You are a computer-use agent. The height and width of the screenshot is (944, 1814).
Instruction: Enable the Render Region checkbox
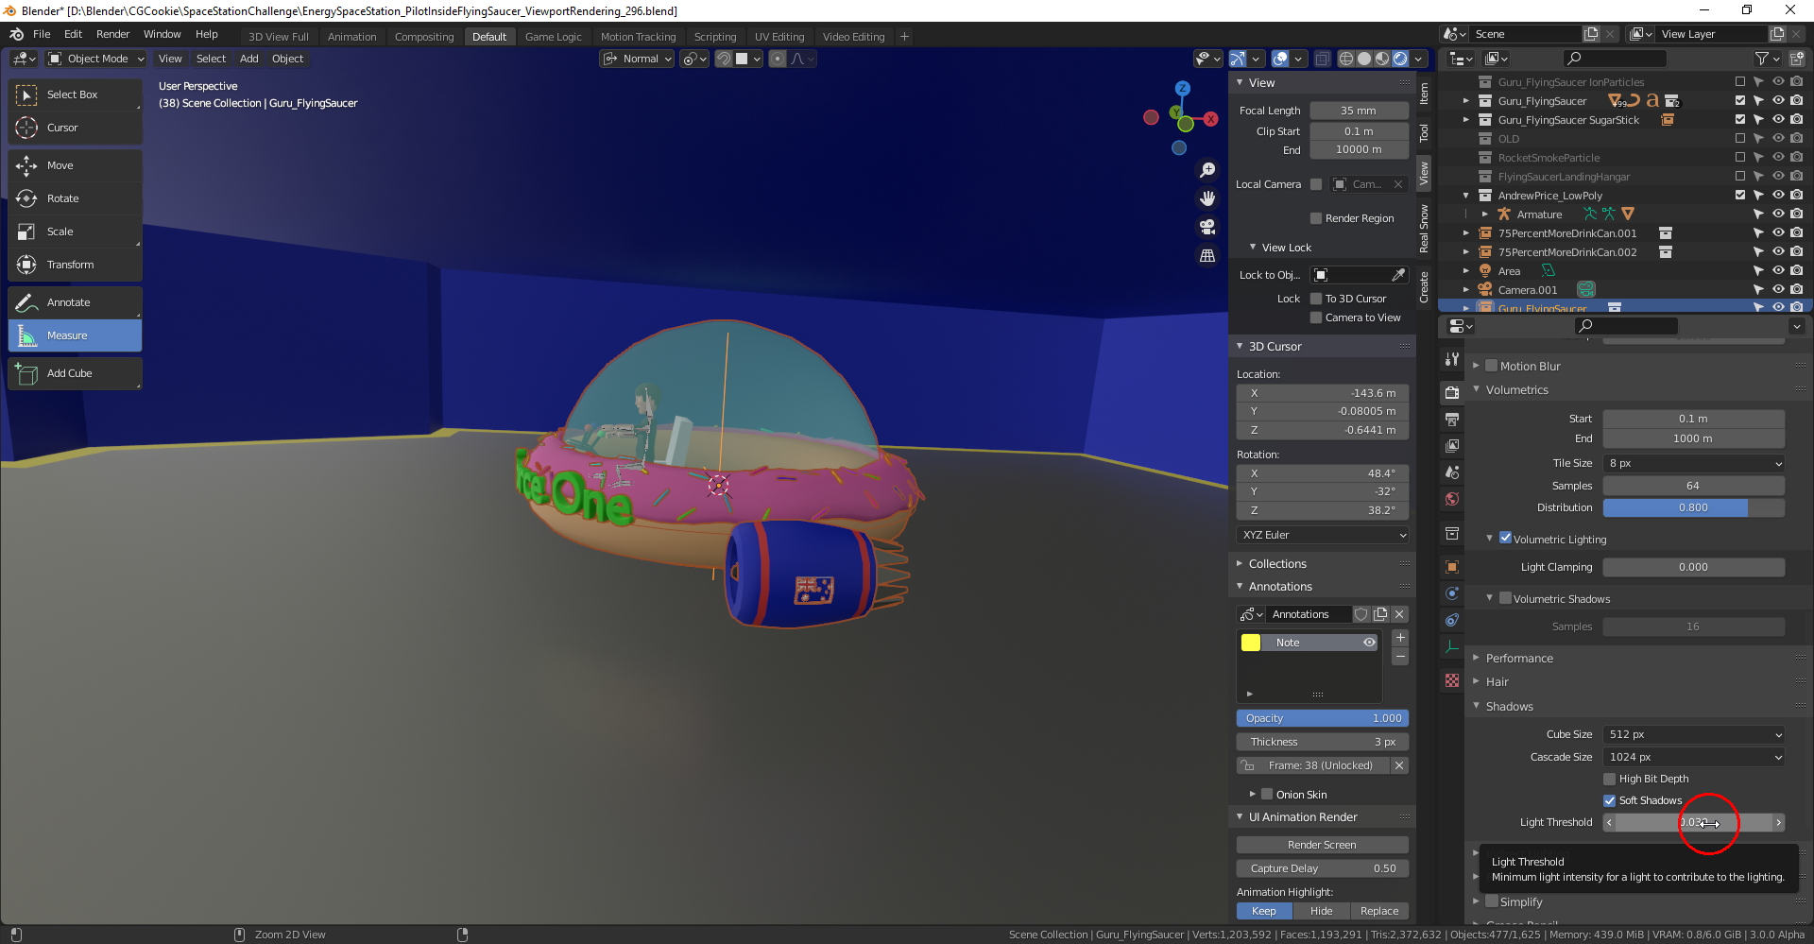[x=1316, y=218]
